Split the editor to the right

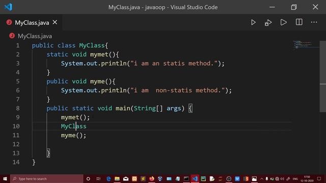click(x=299, y=22)
